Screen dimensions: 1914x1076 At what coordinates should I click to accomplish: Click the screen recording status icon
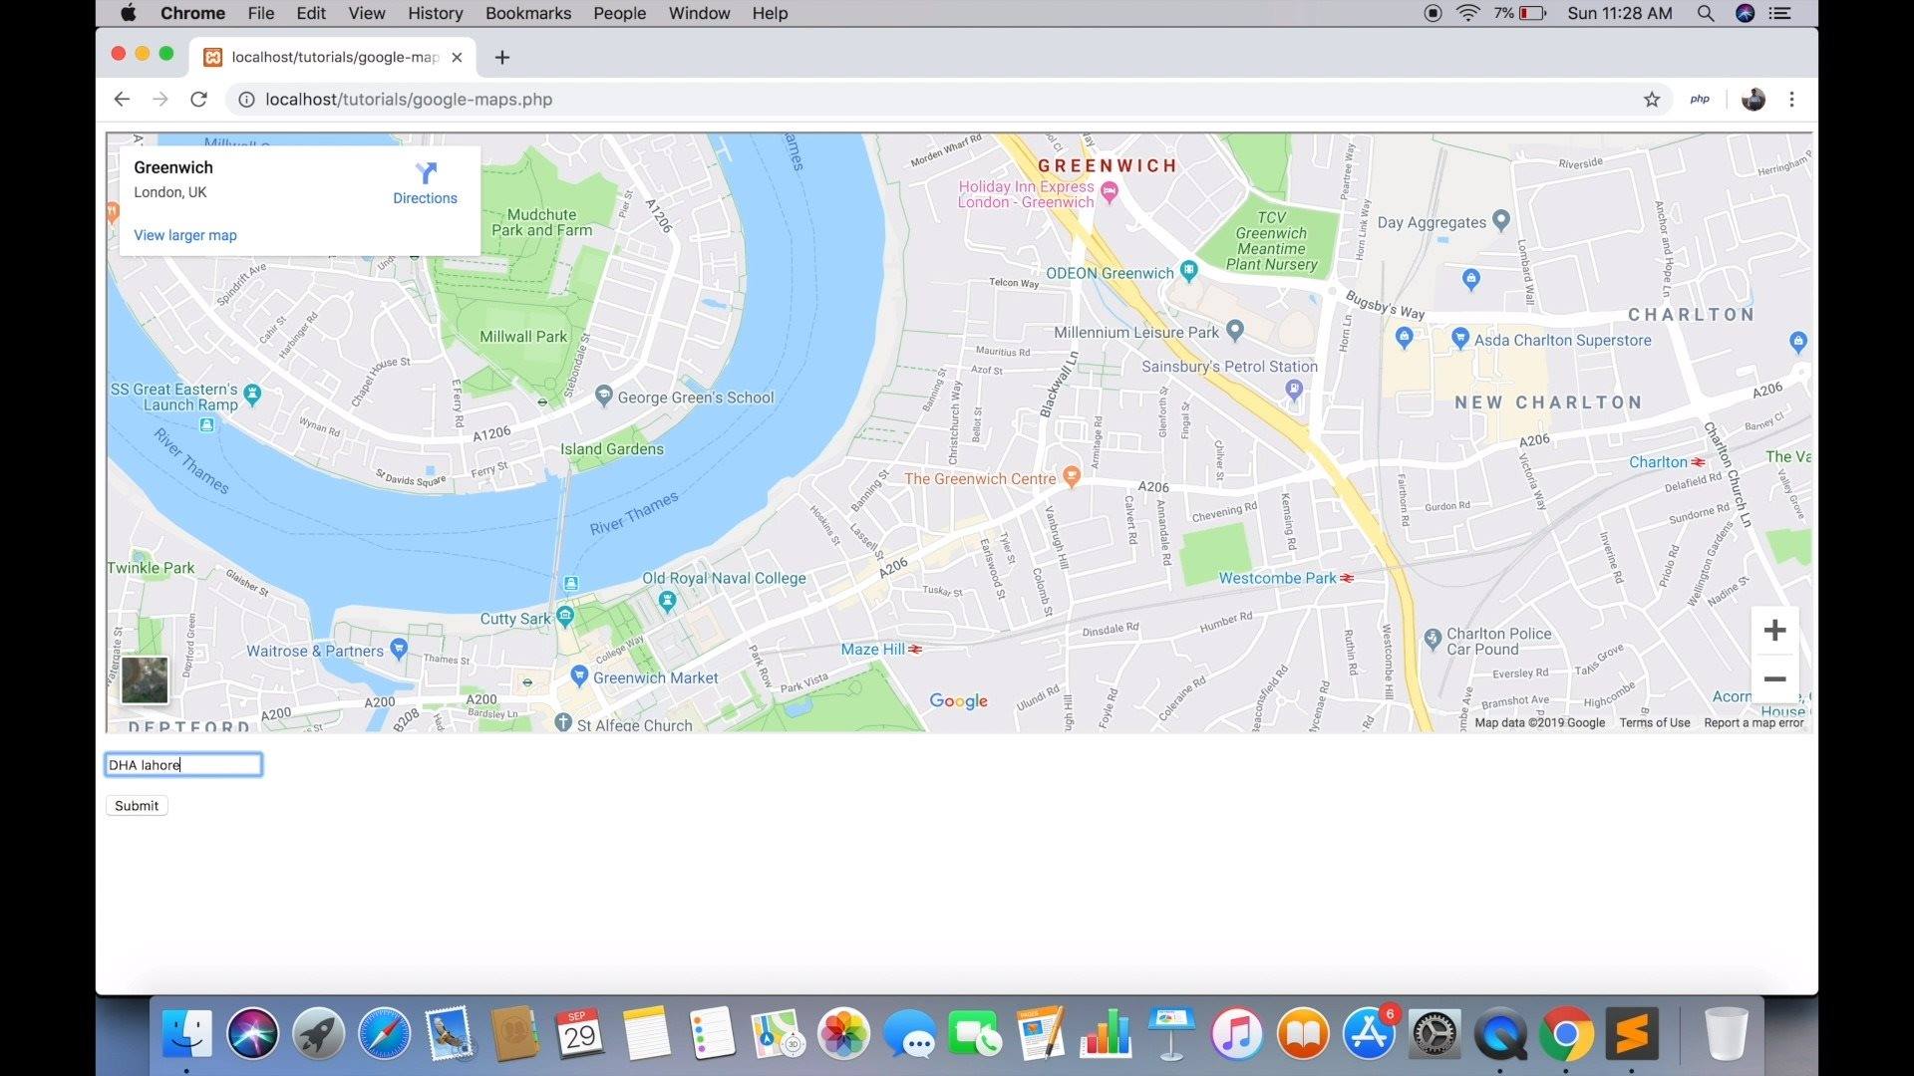1433,13
